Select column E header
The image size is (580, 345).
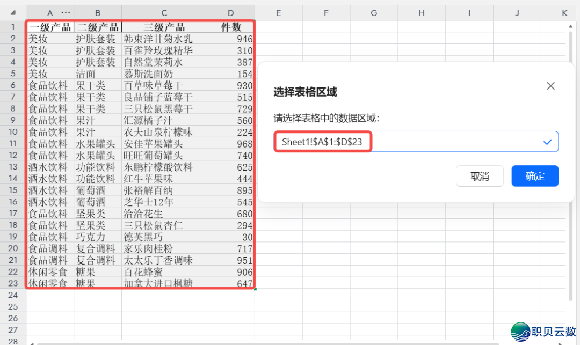(278, 13)
